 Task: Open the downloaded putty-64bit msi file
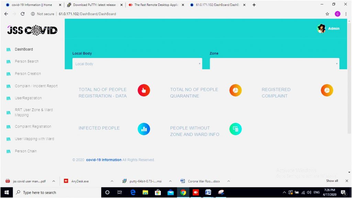pos(145,181)
